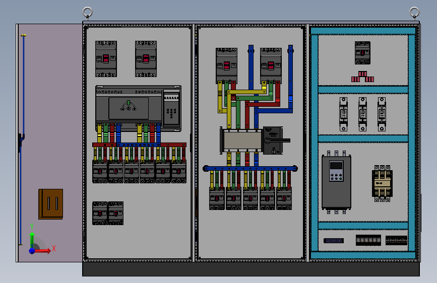
Task: Pick the pink terminal blocks in the right panel
Action: (362, 77)
